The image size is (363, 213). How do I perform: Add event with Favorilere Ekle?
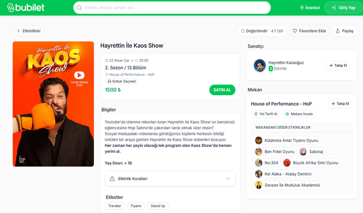tap(309, 31)
